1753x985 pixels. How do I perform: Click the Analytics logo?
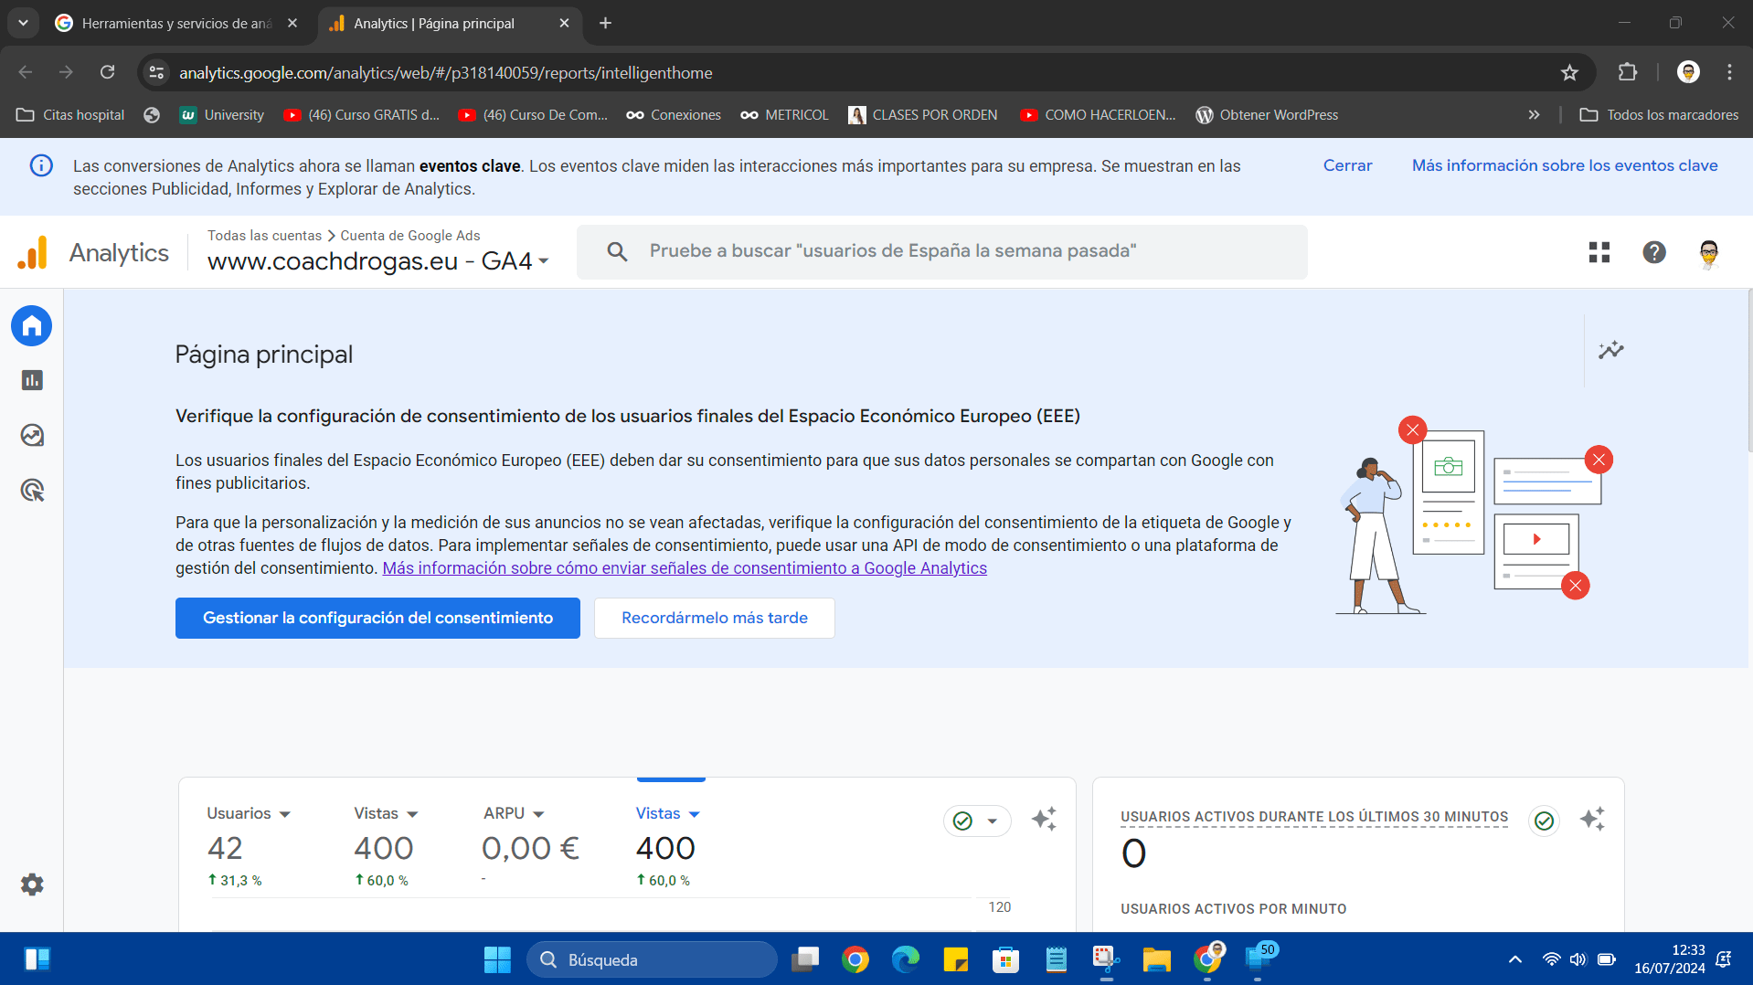[x=33, y=252]
